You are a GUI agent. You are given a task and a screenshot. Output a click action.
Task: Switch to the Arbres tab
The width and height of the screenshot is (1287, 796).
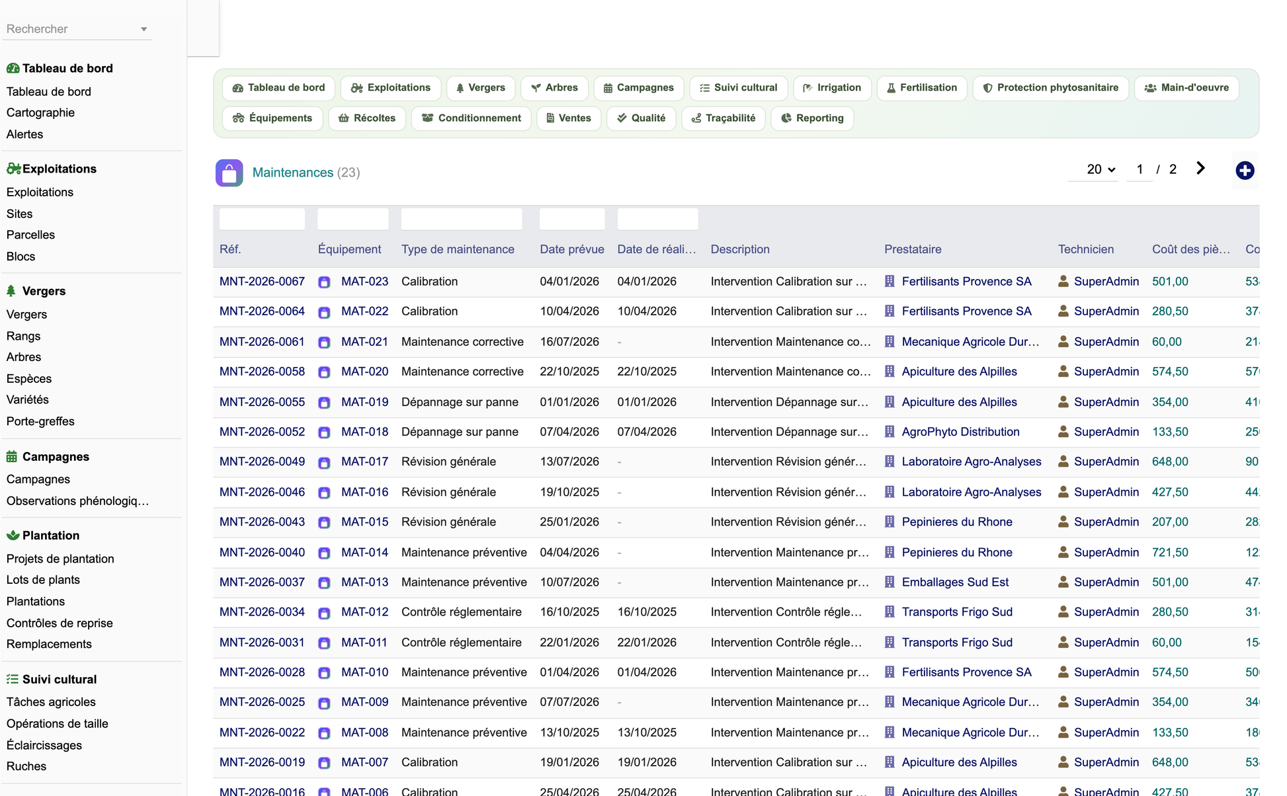tap(555, 88)
